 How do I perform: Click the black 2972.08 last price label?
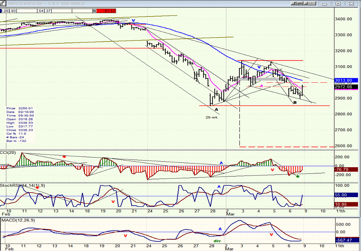pos(346,87)
